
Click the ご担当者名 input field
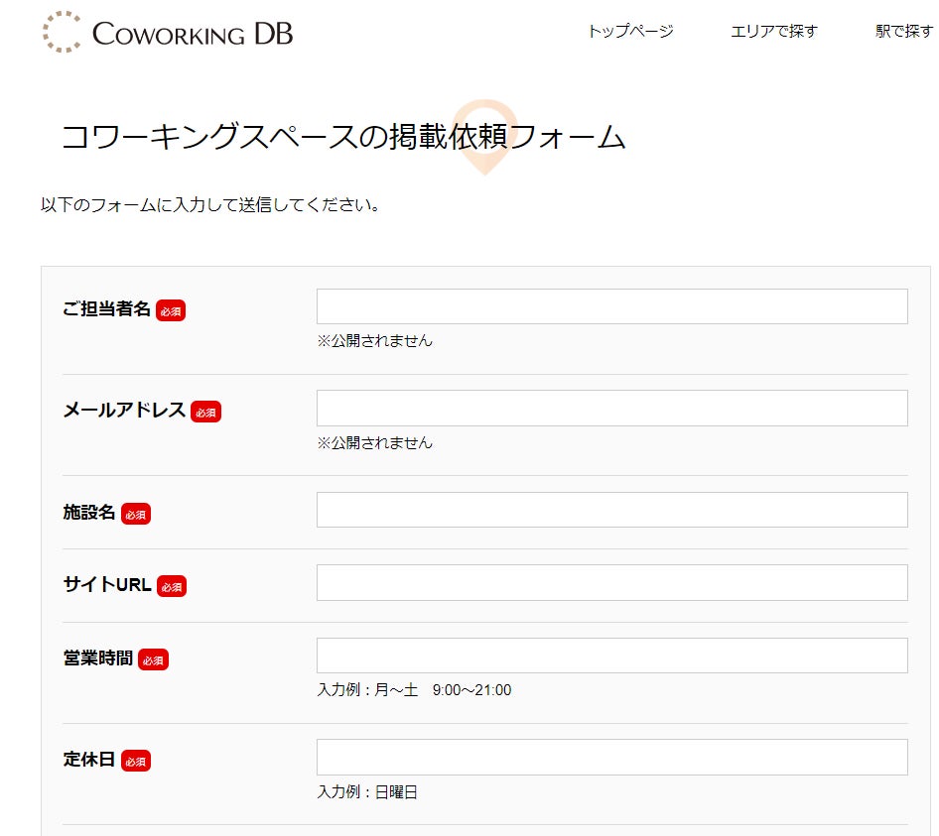(x=612, y=306)
